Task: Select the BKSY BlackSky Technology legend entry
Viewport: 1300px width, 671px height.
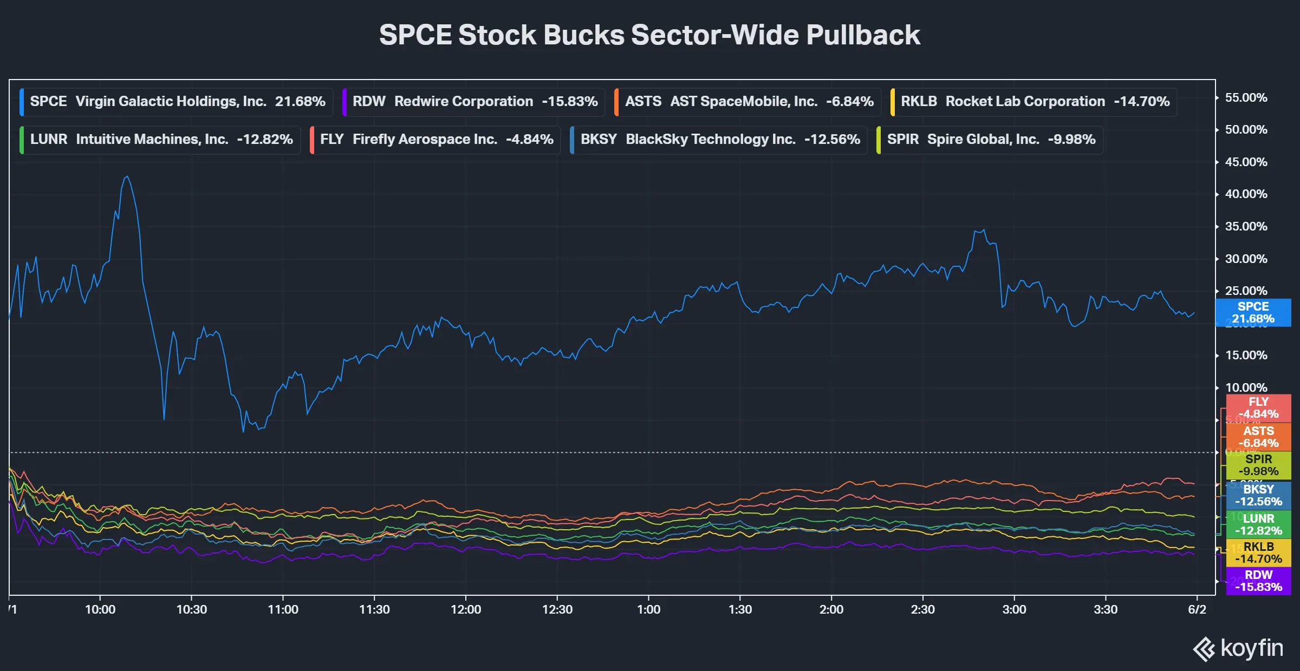Action: coord(718,140)
